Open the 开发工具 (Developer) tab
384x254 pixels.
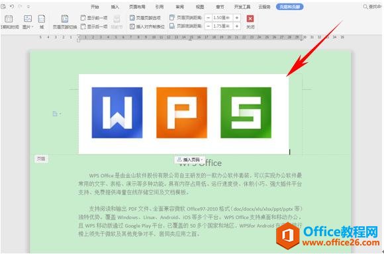[242, 7]
